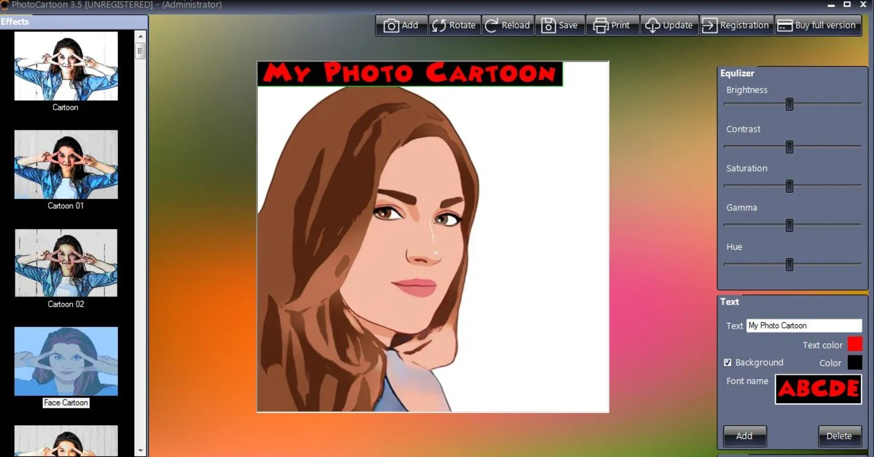Click the Brightness slider handle
Screen dimensions: 874x457
point(789,104)
